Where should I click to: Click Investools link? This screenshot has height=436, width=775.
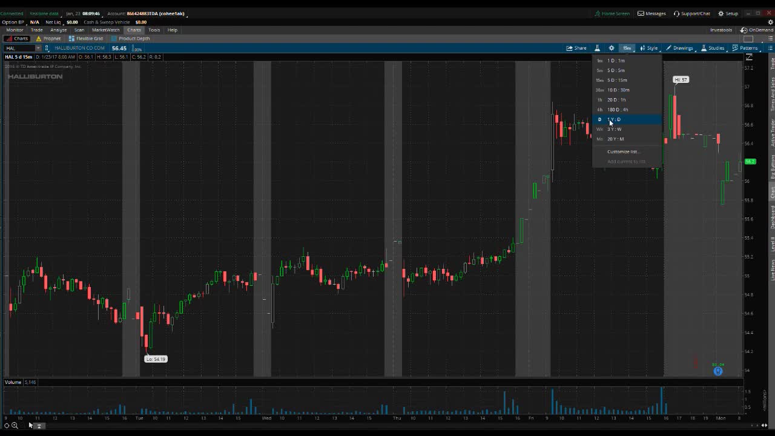point(721,30)
